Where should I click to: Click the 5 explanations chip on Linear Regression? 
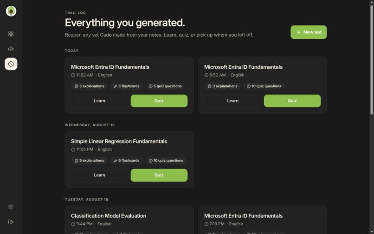click(x=89, y=161)
